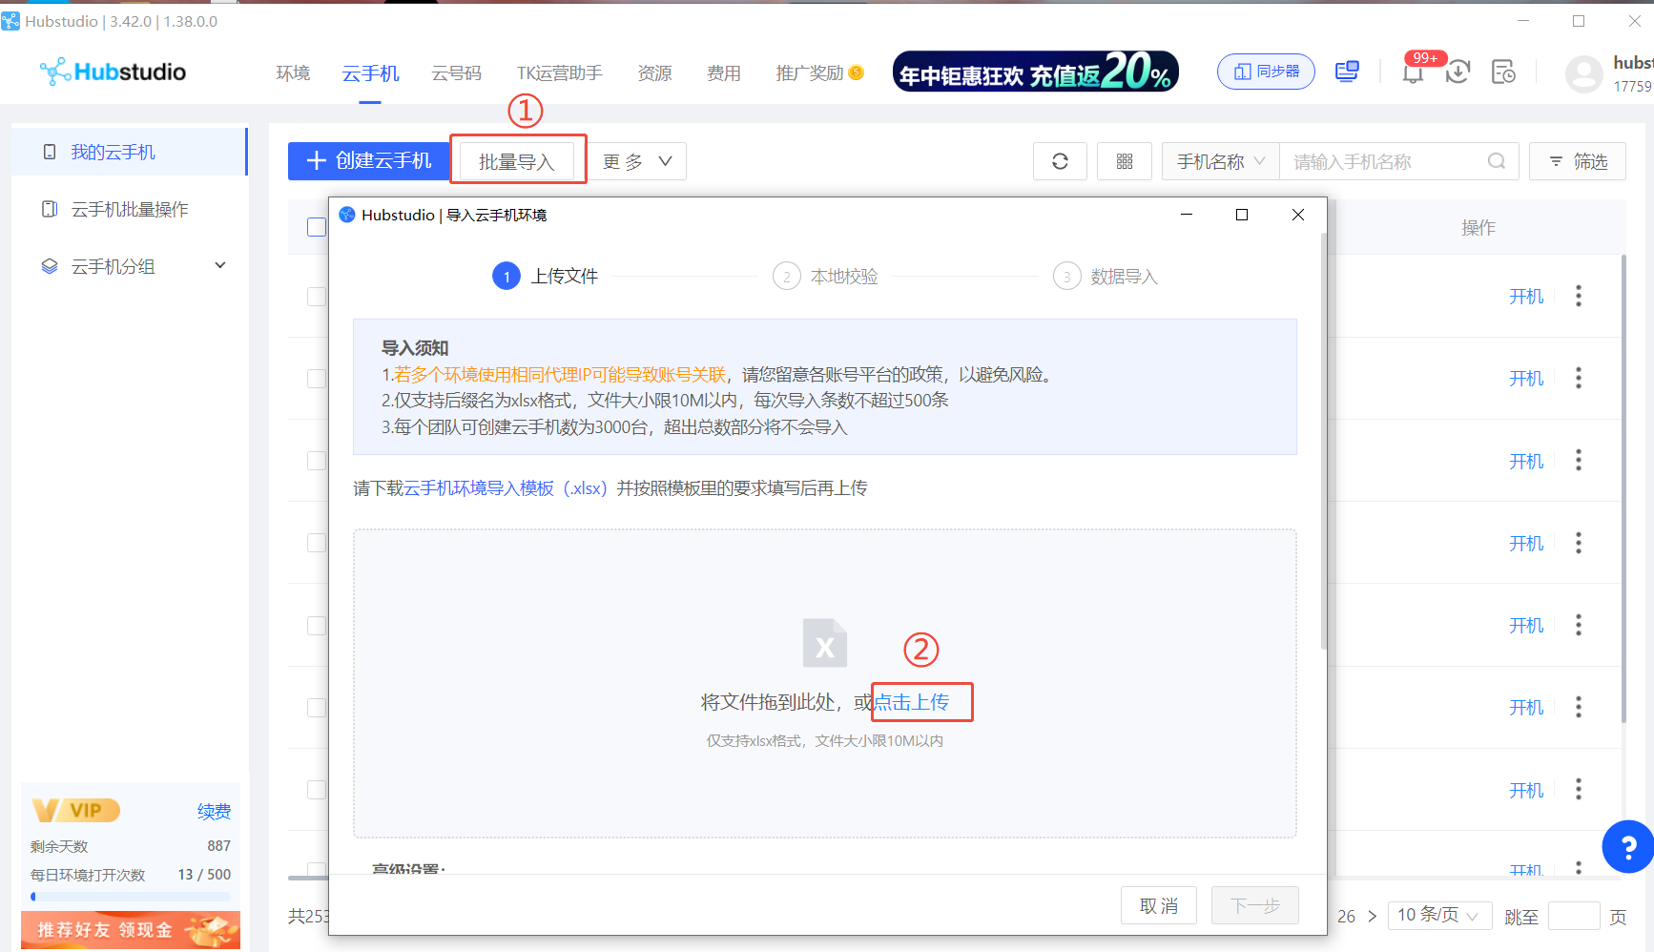The height and width of the screenshot is (952, 1654).
Task: Click the gold coin icon beside 推广奖励
Action: 857,72
